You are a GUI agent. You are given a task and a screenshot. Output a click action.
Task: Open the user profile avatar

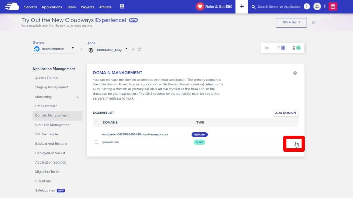317,7
